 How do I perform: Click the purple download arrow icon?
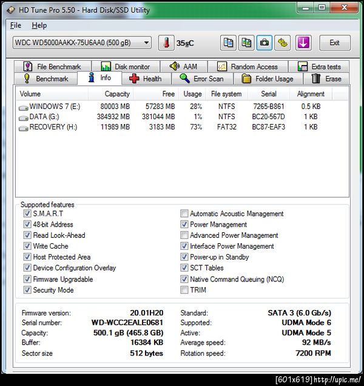[x=303, y=43]
